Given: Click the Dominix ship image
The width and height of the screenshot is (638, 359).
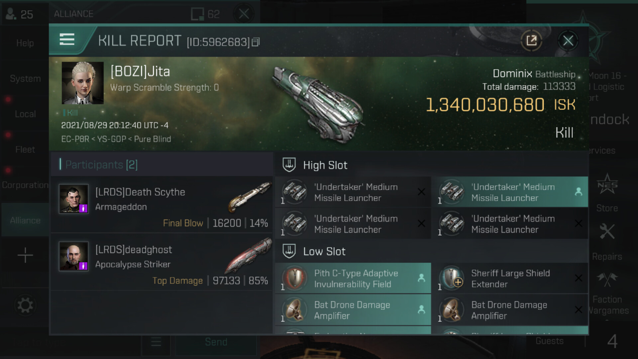Looking at the screenshot, I should tap(317, 104).
